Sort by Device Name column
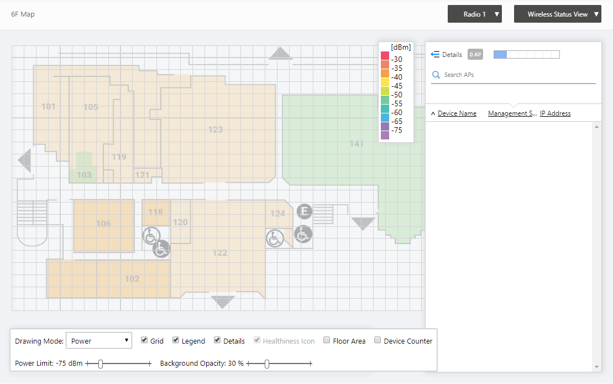 (457, 113)
